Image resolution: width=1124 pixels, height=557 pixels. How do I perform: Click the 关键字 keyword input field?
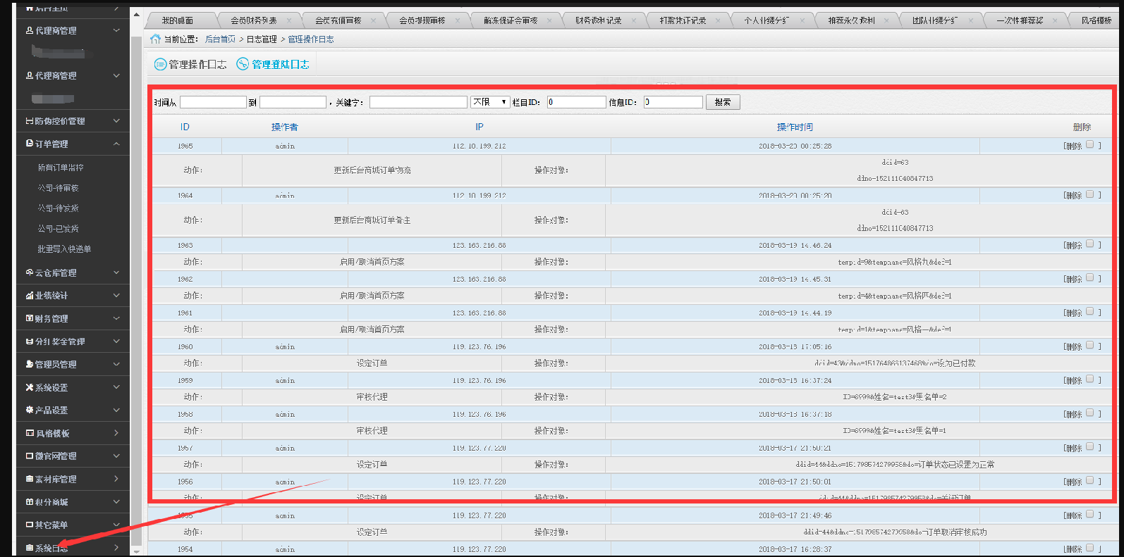418,102
